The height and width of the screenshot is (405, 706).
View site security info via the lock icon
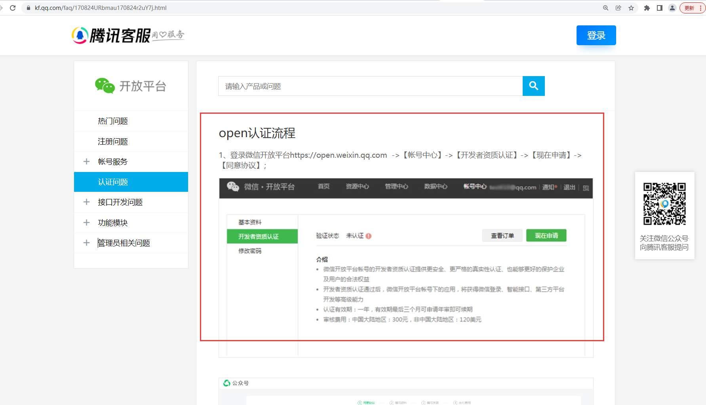point(29,8)
